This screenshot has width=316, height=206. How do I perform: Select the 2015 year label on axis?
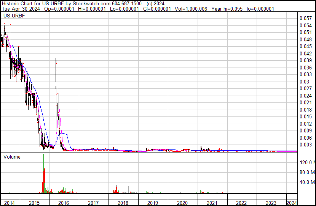[x=34, y=203]
